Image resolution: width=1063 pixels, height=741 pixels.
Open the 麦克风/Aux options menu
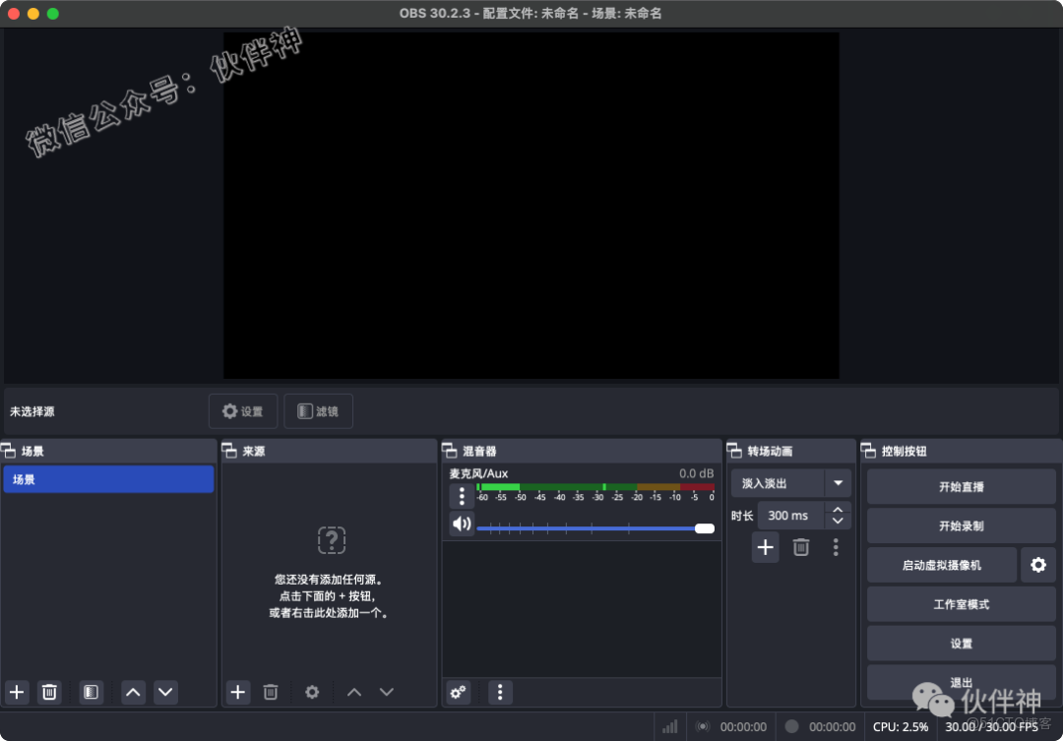point(462,496)
